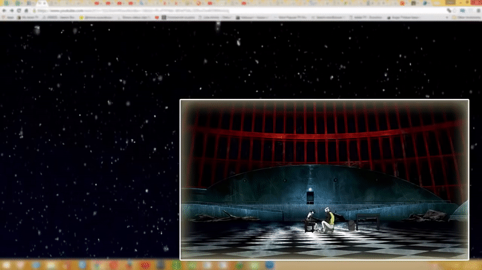Bookmark this page with the star icon
Image resolution: width=482 pixels, height=270 pixels.
[449, 11]
